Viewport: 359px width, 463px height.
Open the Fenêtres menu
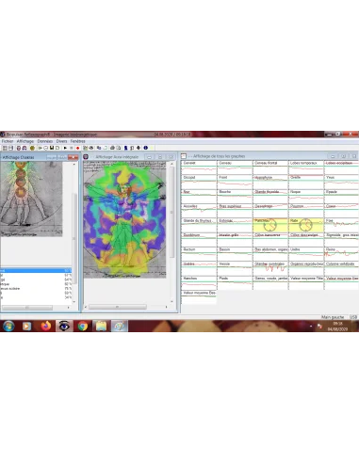pos(77,141)
